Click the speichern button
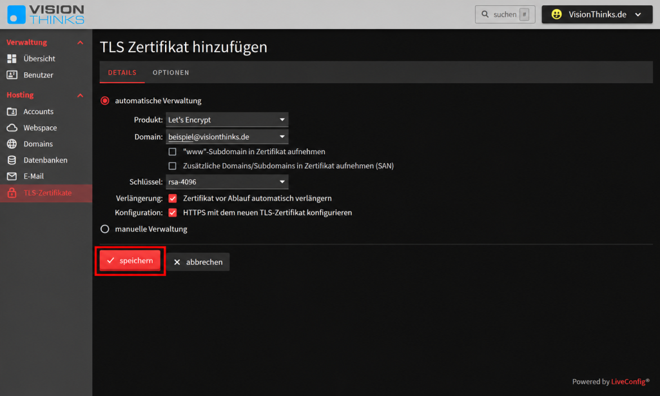 (130, 261)
